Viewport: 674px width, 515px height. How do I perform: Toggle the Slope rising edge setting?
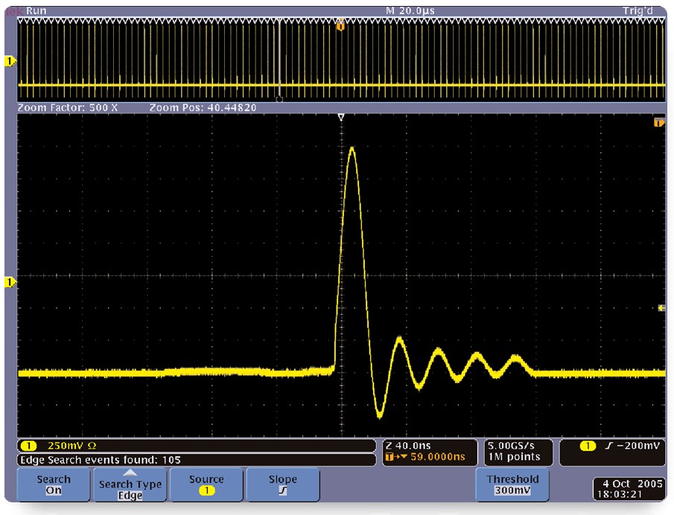click(x=282, y=484)
